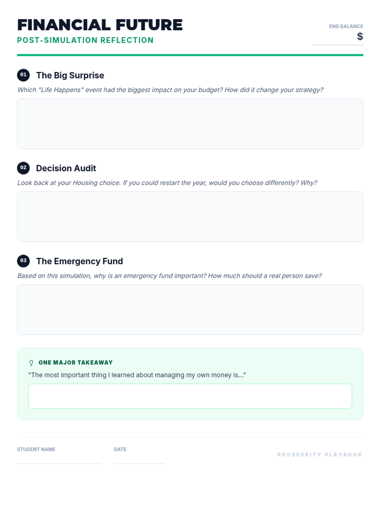380x507 pixels.
Task: Click into The Emergency Fund answer box
Action: click(x=190, y=310)
